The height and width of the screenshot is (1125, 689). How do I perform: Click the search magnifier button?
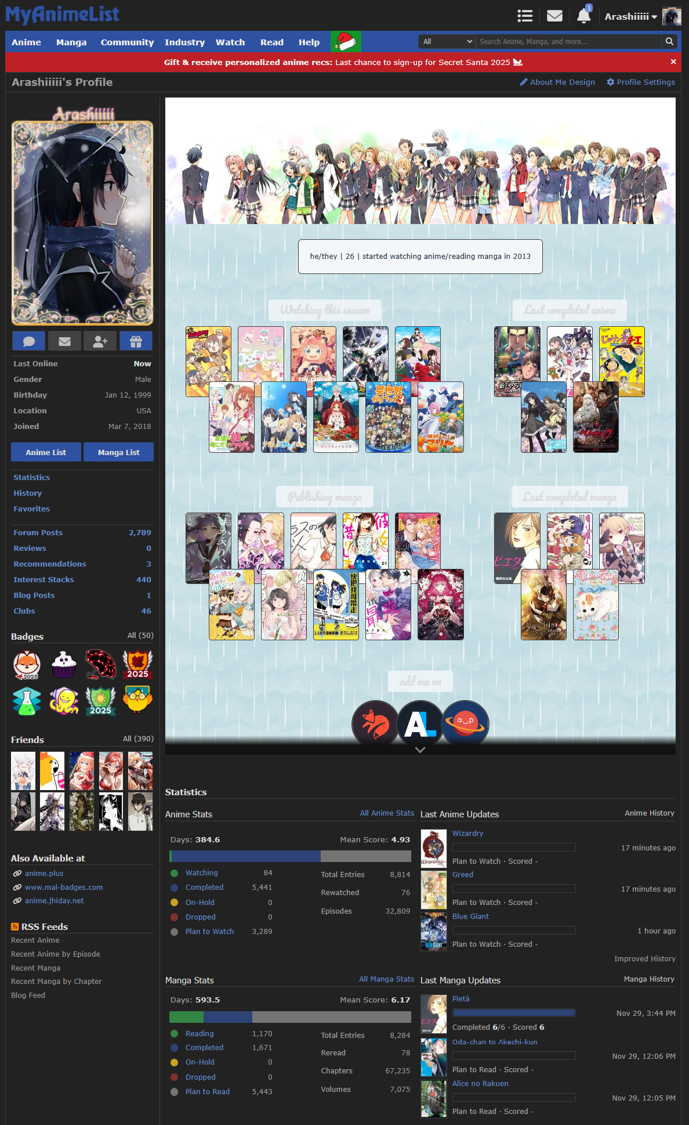669,42
